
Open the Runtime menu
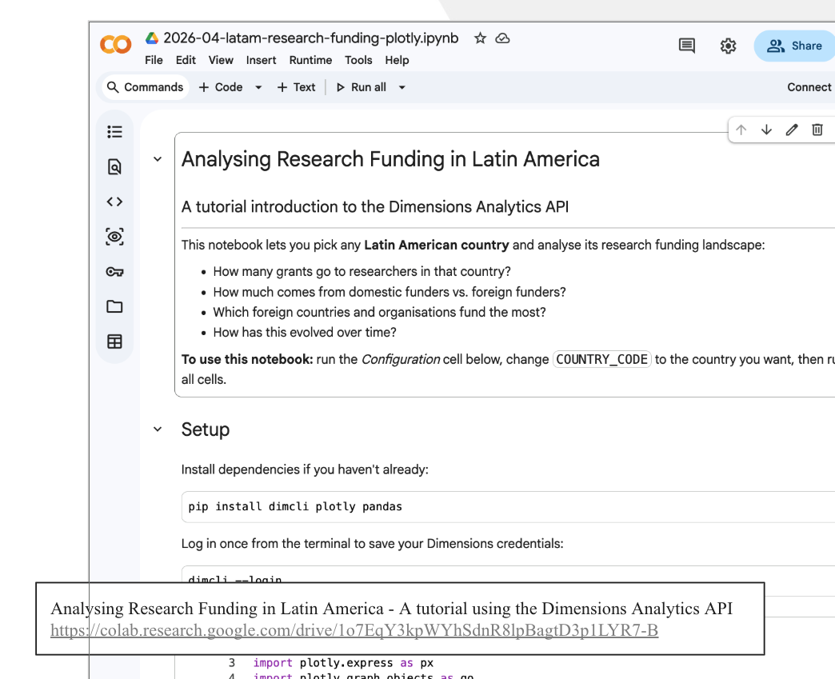pos(310,60)
